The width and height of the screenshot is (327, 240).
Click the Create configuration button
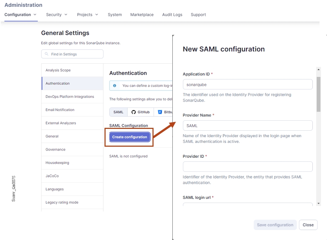tap(129, 137)
